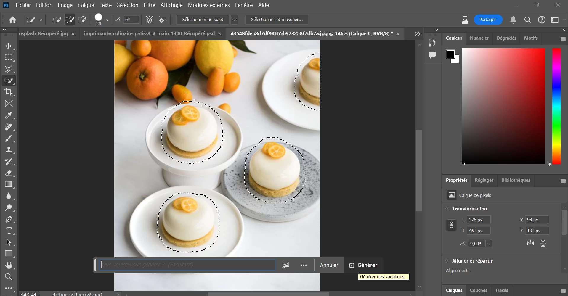Select the Path Selection tool

[9, 242]
